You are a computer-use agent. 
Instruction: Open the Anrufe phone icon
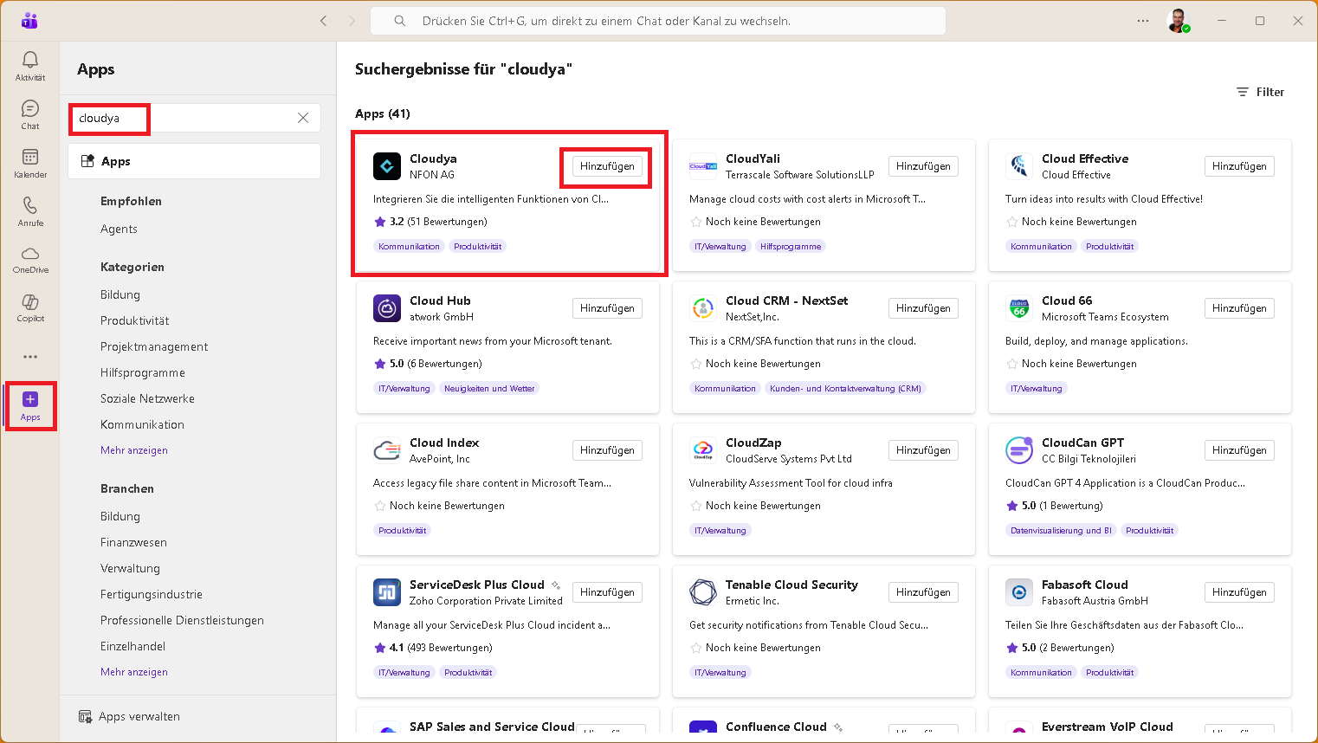[x=30, y=210]
